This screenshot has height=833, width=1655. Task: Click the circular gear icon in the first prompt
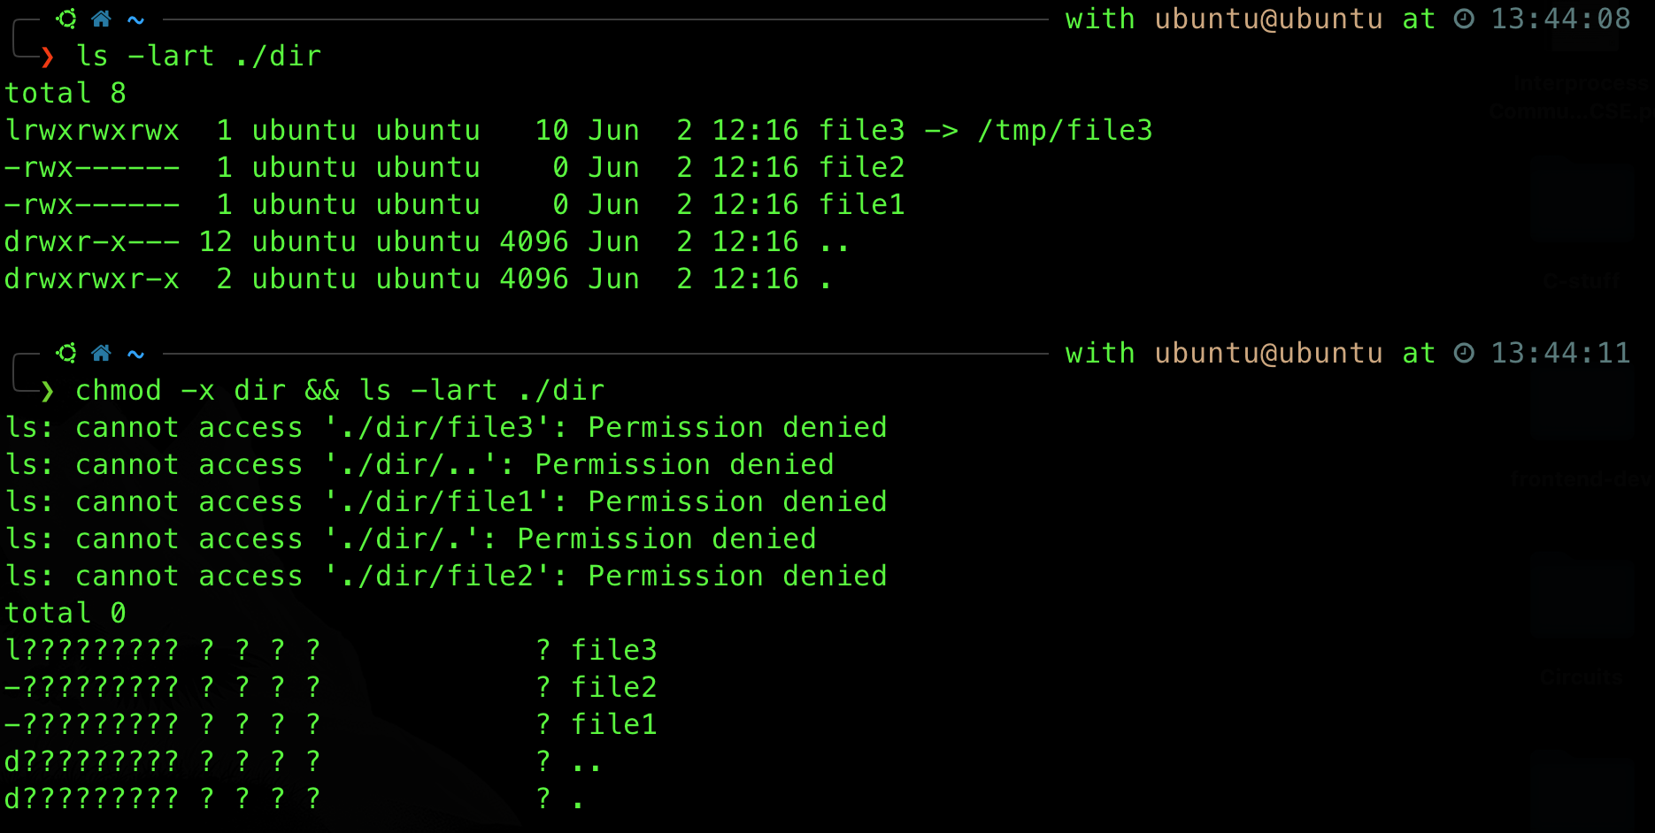pyautogui.click(x=66, y=19)
